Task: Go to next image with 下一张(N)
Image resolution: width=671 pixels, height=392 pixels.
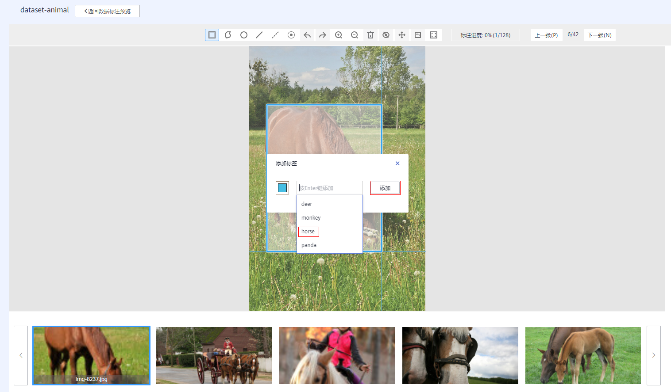Action: click(x=599, y=35)
